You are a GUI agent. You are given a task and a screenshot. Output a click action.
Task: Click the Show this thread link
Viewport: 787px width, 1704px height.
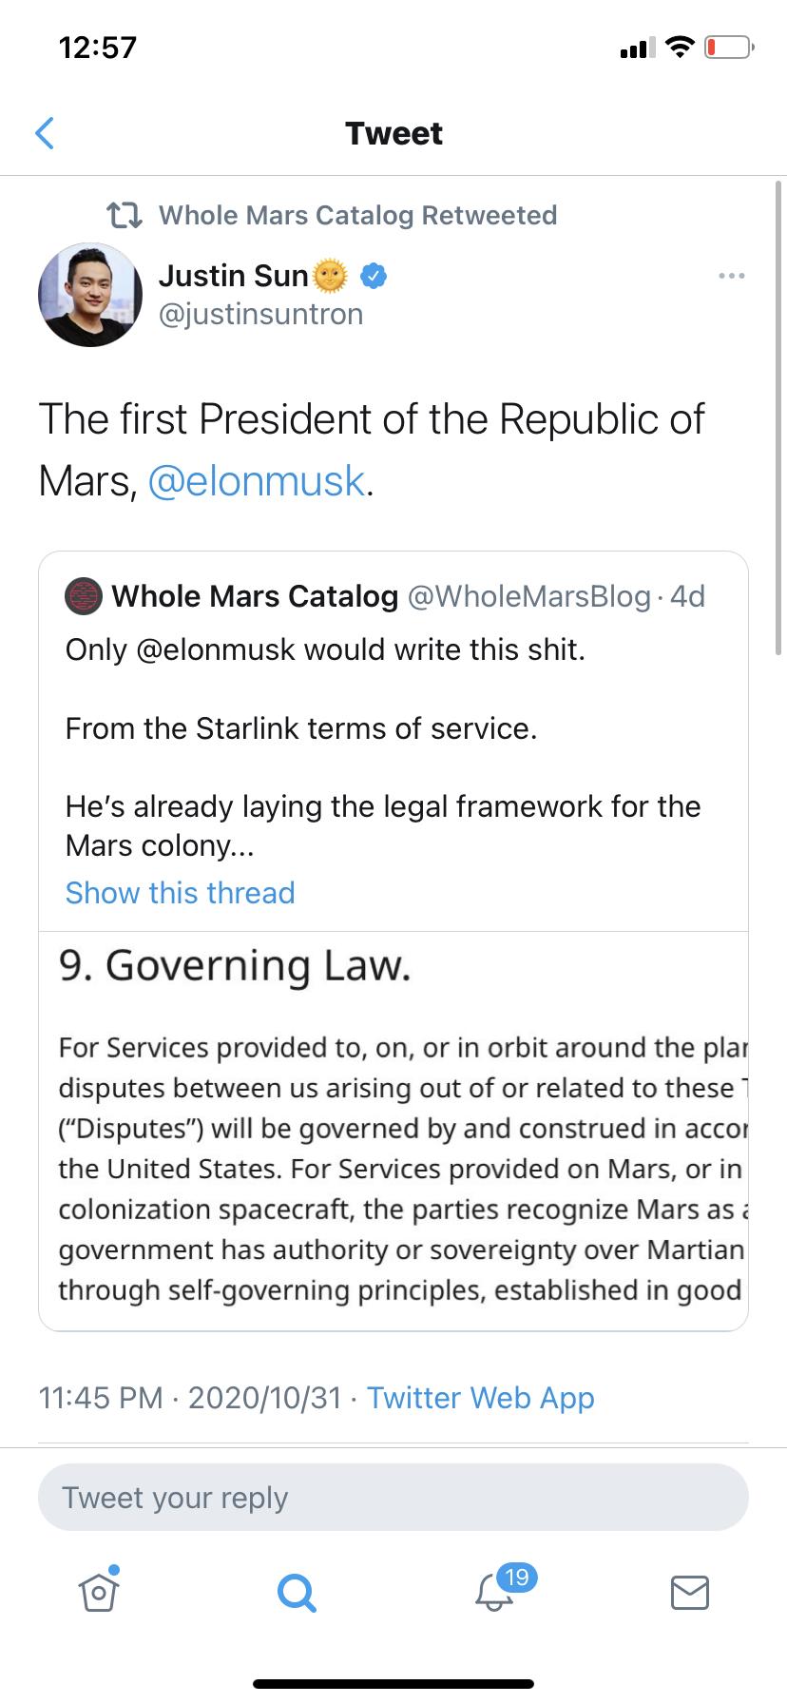tap(181, 893)
